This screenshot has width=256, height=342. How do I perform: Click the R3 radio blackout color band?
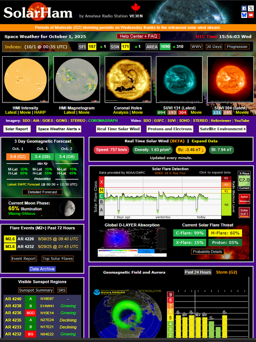[x=226, y=184]
